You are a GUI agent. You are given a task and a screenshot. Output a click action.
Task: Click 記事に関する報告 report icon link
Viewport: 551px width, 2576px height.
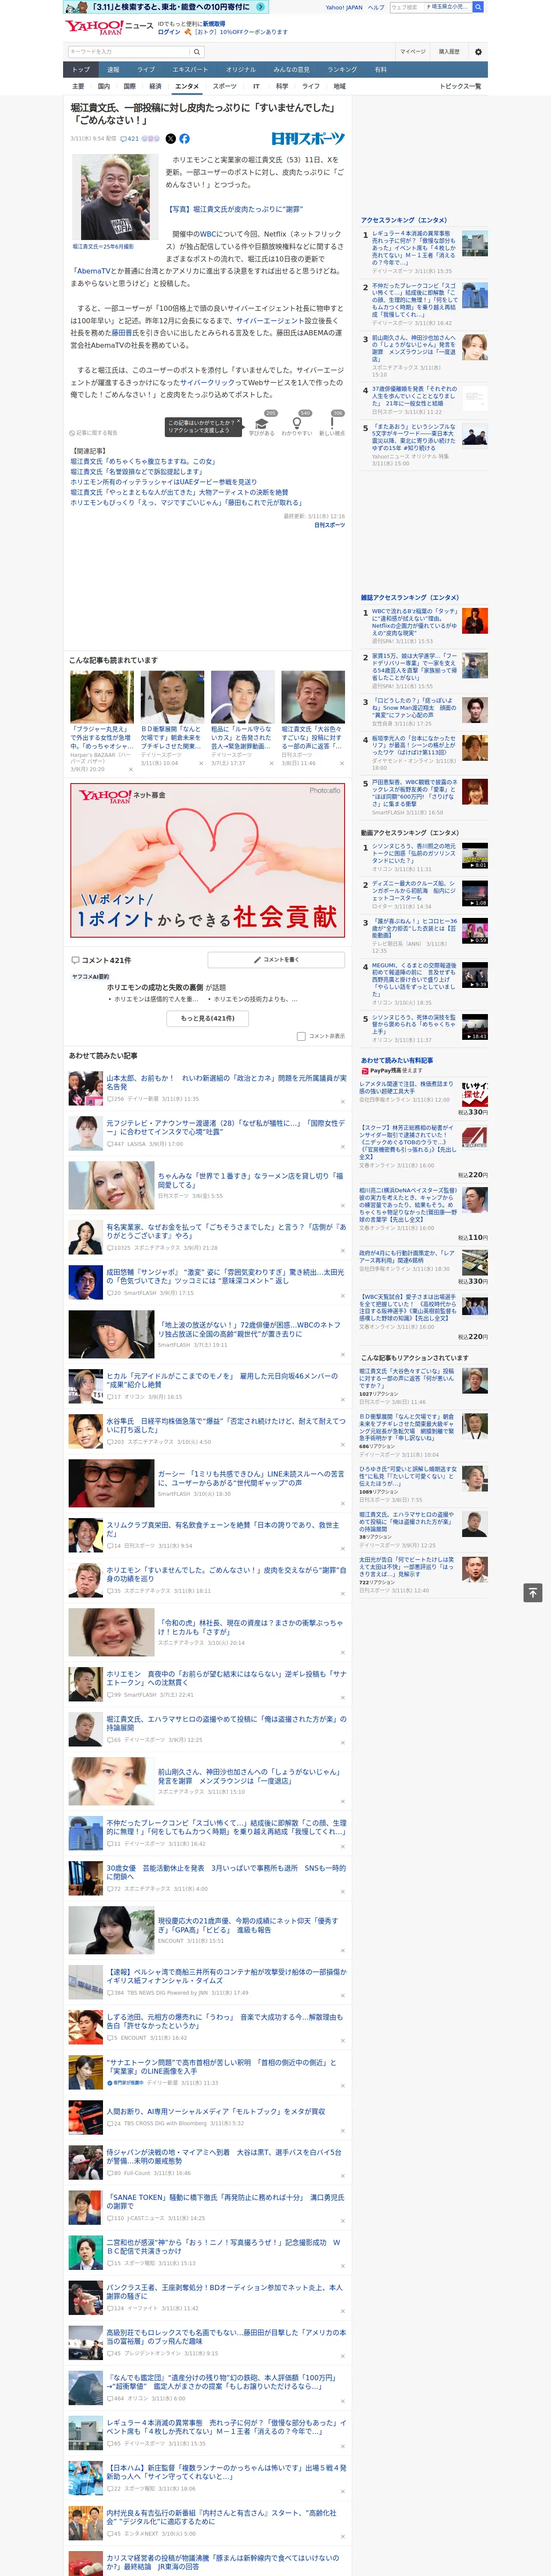click(94, 433)
